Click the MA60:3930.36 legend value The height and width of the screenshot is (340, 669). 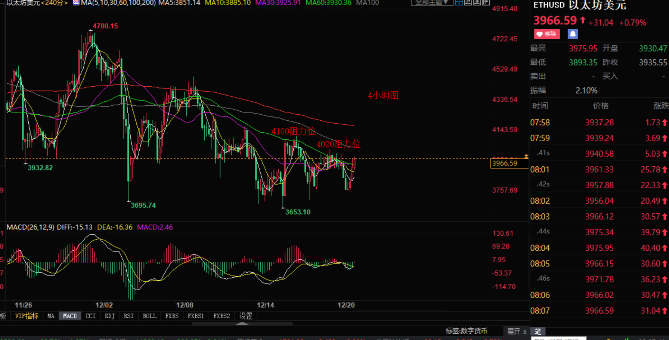pyautogui.click(x=328, y=3)
